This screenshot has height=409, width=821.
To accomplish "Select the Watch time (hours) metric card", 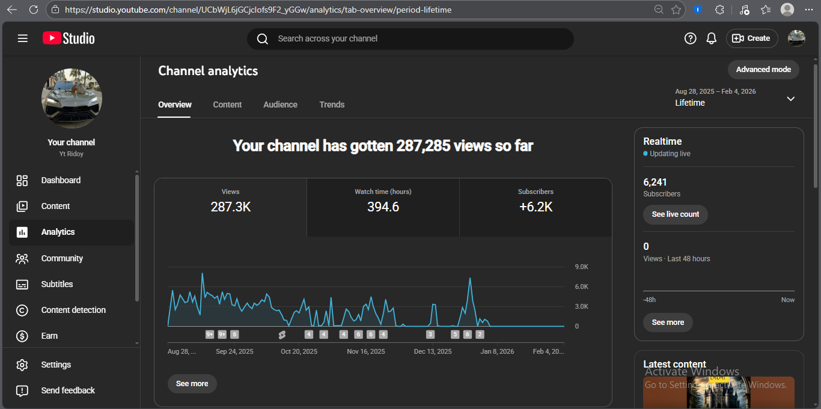I will [383, 201].
